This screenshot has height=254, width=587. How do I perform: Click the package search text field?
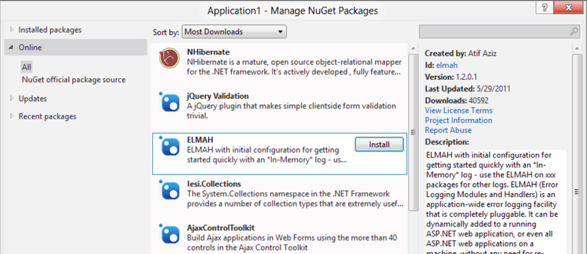coord(493,31)
